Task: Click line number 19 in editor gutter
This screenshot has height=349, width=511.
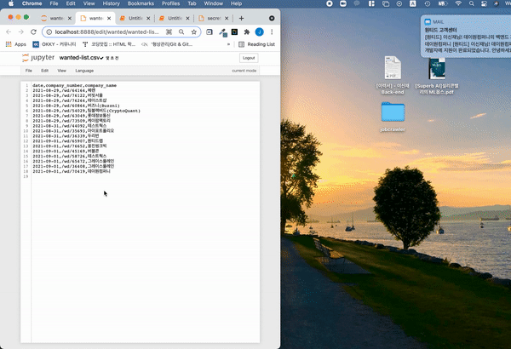Action: [x=26, y=176]
